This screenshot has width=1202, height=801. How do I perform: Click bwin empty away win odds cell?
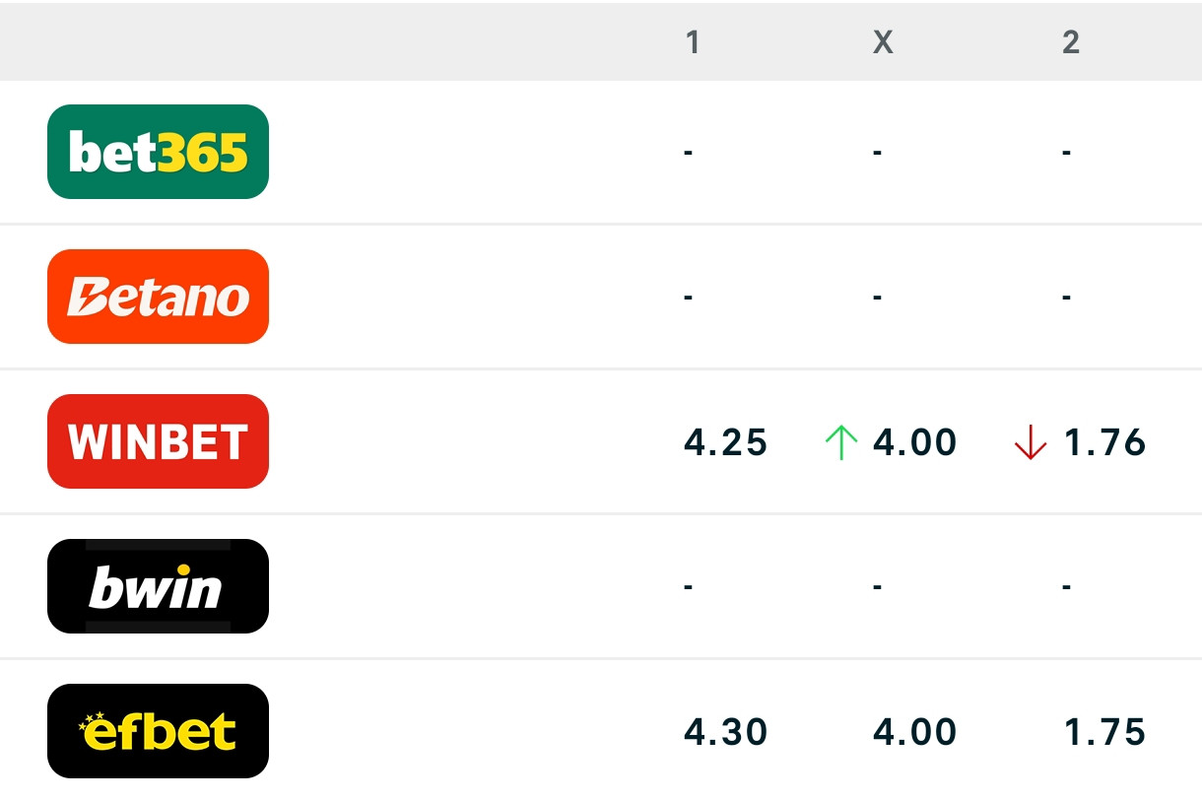coord(1067,587)
